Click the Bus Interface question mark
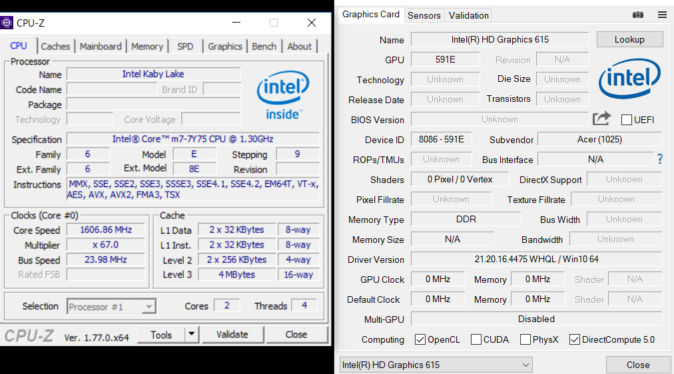The height and width of the screenshot is (374, 674). tap(660, 159)
